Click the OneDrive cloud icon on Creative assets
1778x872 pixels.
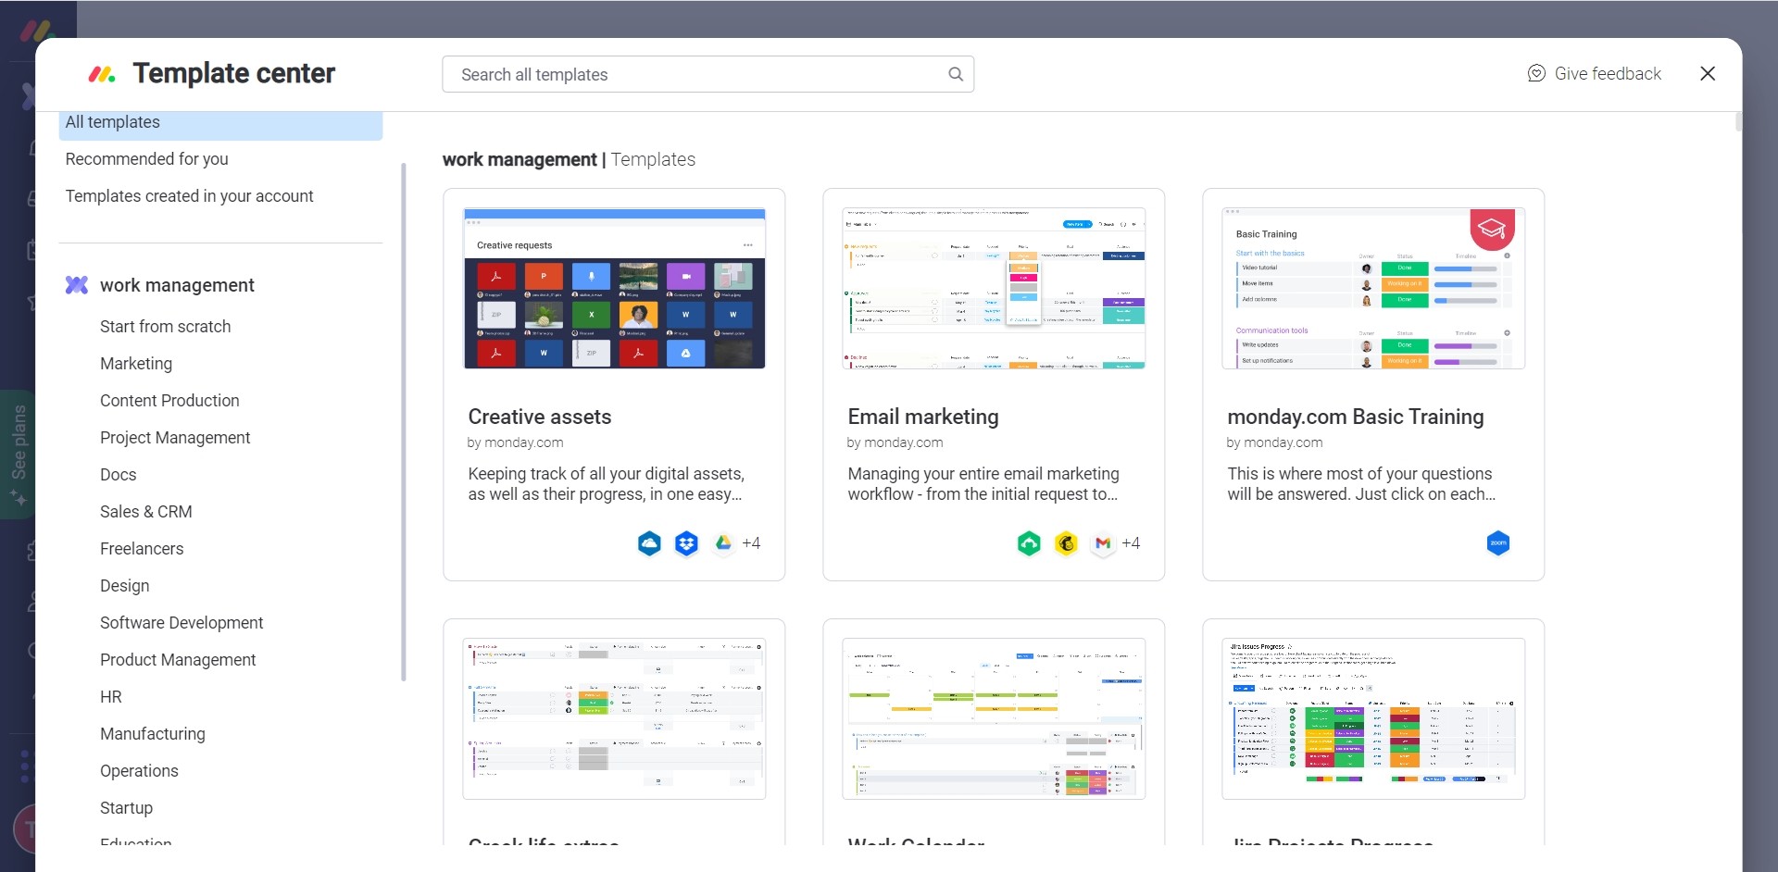coord(649,543)
